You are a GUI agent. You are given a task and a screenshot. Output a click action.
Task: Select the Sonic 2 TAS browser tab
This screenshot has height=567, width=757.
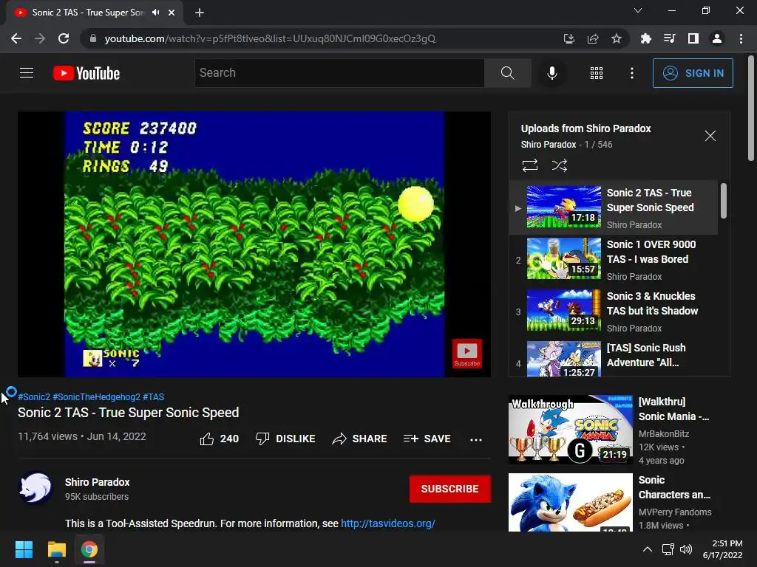pyautogui.click(x=94, y=13)
